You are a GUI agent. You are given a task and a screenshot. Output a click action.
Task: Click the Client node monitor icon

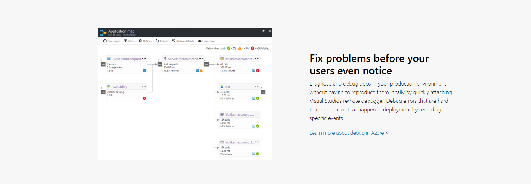point(109,58)
